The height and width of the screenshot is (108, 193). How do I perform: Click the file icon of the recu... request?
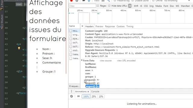[x=71, y=31]
